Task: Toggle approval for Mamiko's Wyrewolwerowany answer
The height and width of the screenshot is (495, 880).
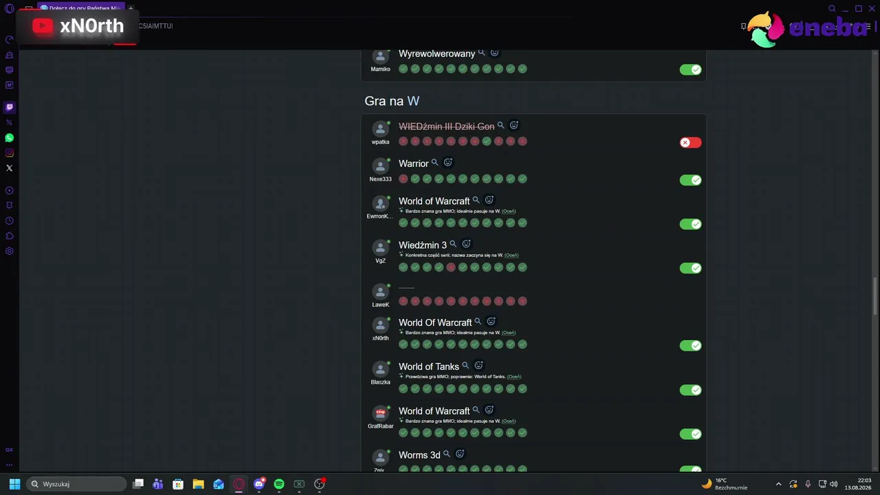Action: pyautogui.click(x=690, y=69)
